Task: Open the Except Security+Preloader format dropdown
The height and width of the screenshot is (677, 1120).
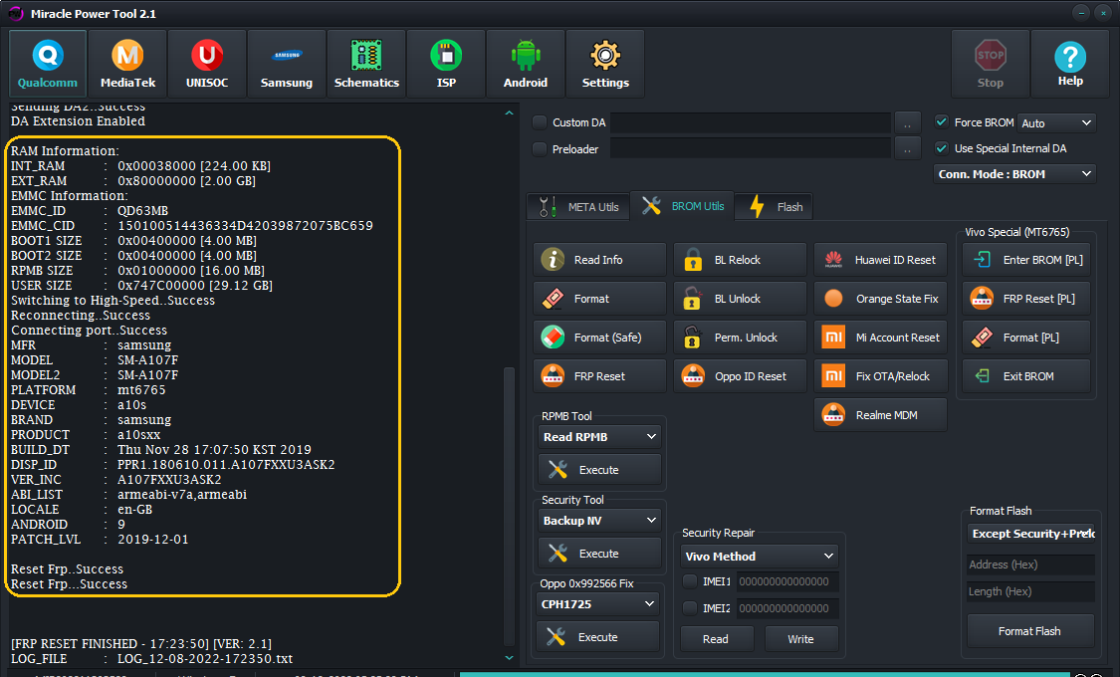Action: click(x=1030, y=534)
